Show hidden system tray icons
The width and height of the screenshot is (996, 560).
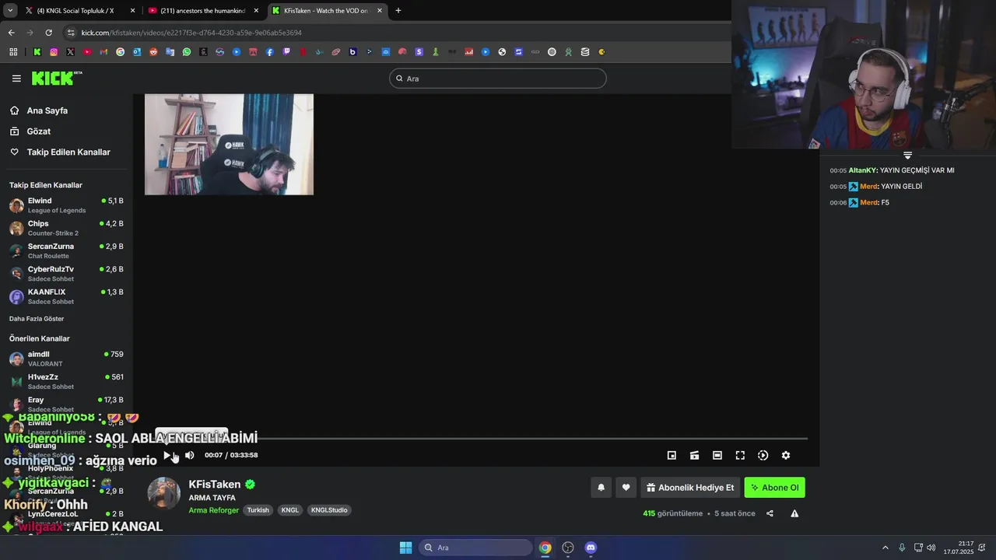tap(885, 548)
